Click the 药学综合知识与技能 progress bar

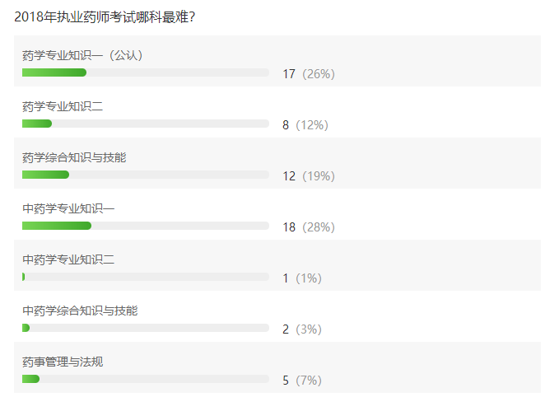146,175
